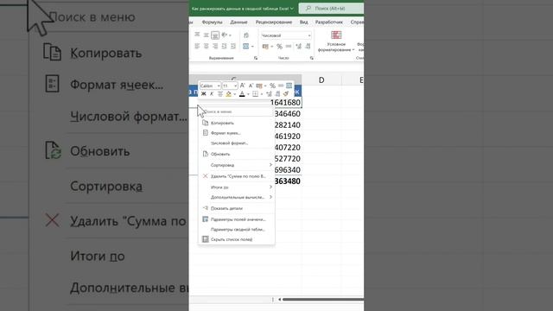The width and height of the screenshot is (553, 311).
Task: Toggle italic К in mini toolbar
Action: point(212,94)
